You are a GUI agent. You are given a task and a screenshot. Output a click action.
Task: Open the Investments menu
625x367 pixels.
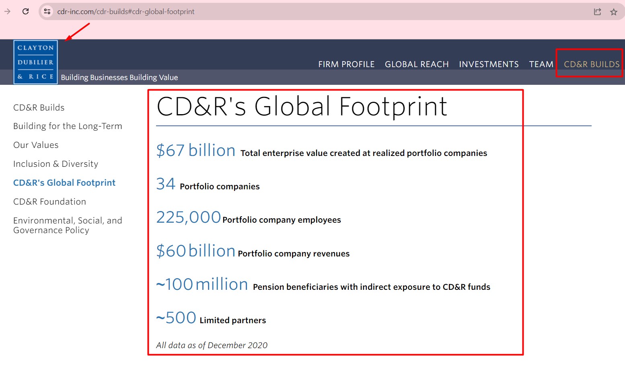point(489,64)
